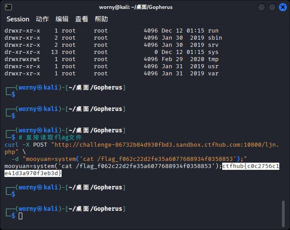Click the mooyuan=system output line
The width and height of the screenshot is (290, 230).
tap(113, 166)
